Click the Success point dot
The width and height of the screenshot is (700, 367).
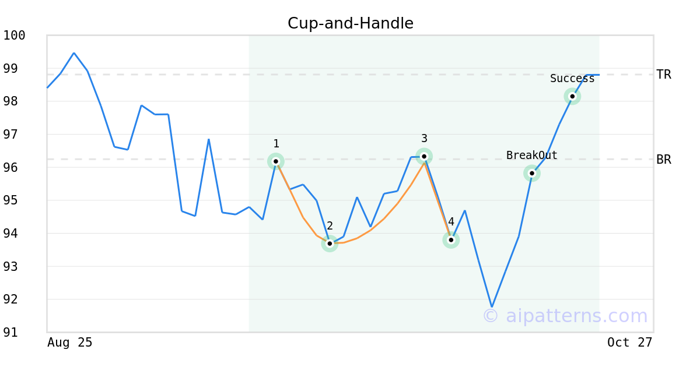pyautogui.click(x=572, y=96)
